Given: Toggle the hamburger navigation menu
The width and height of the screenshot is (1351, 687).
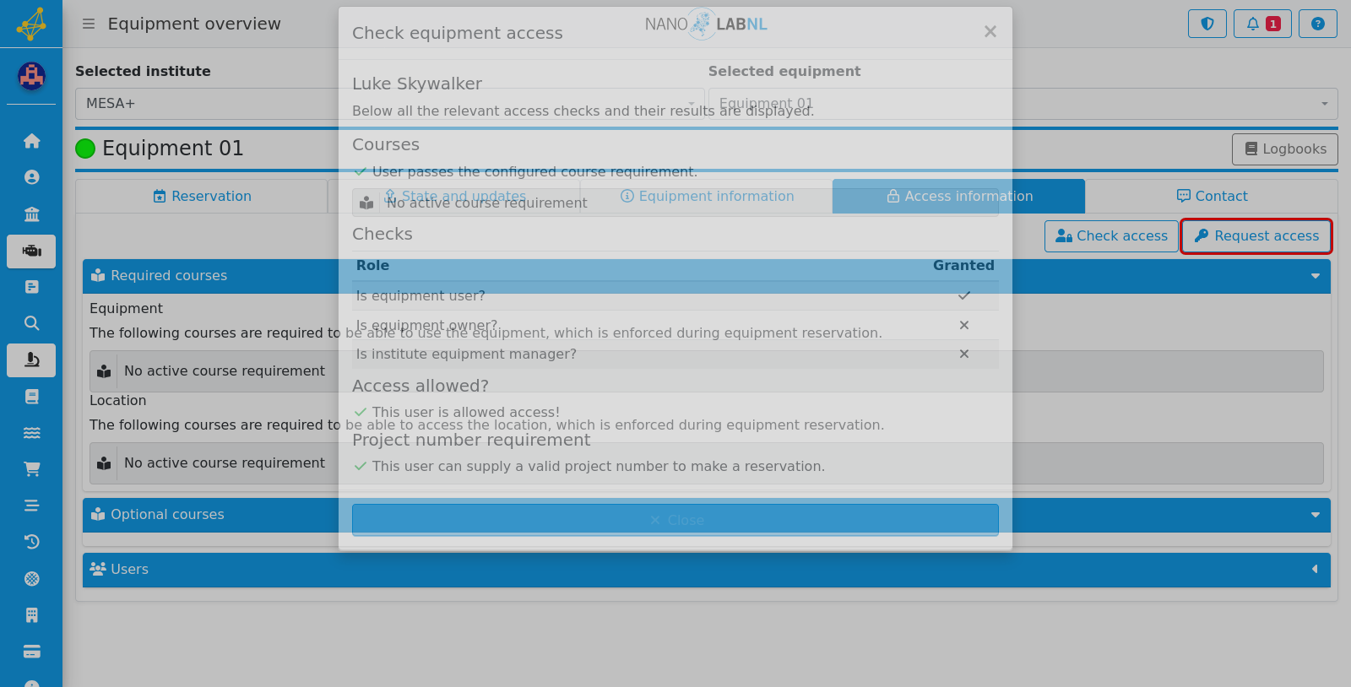Looking at the screenshot, I should click(x=89, y=24).
